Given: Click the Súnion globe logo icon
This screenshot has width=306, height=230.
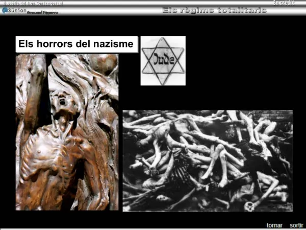Looking at the screenshot, I should [x=5, y=10].
